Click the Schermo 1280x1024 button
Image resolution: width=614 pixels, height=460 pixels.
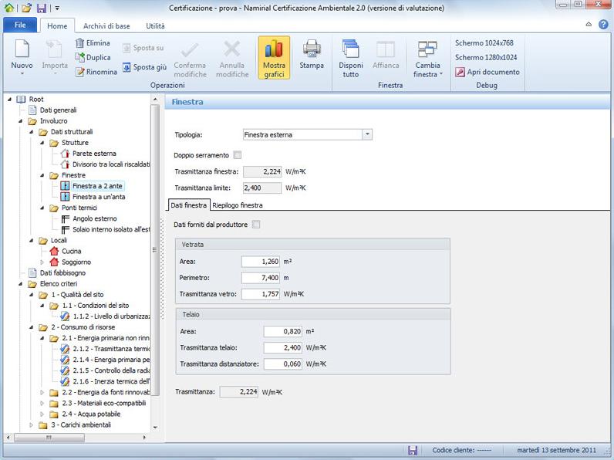click(486, 57)
